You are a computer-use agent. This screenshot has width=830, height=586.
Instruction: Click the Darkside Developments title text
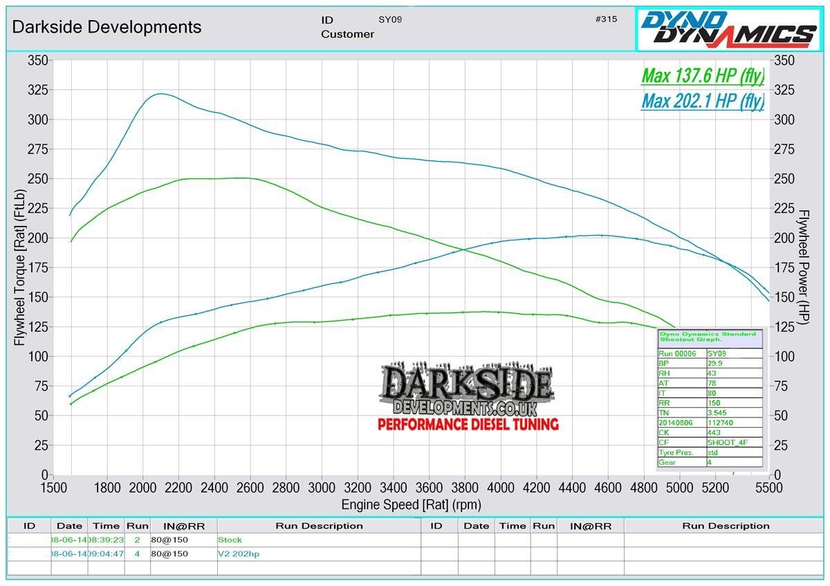pyautogui.click(x=107, y=27)
